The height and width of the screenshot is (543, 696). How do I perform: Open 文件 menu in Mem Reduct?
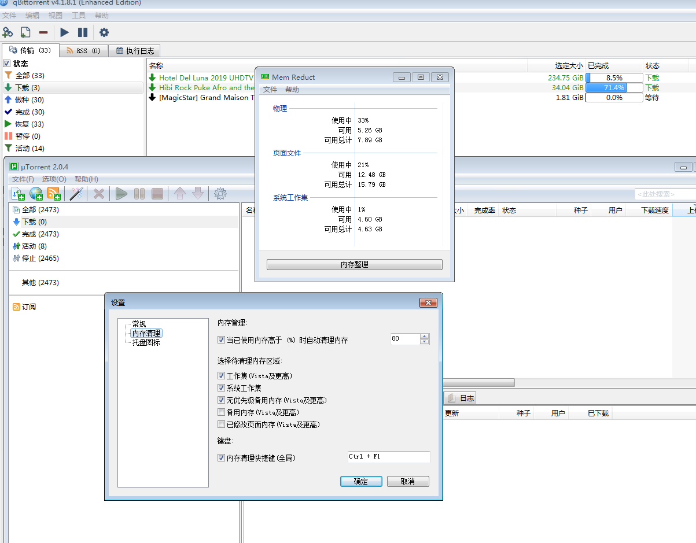click(x=270, y=90)
